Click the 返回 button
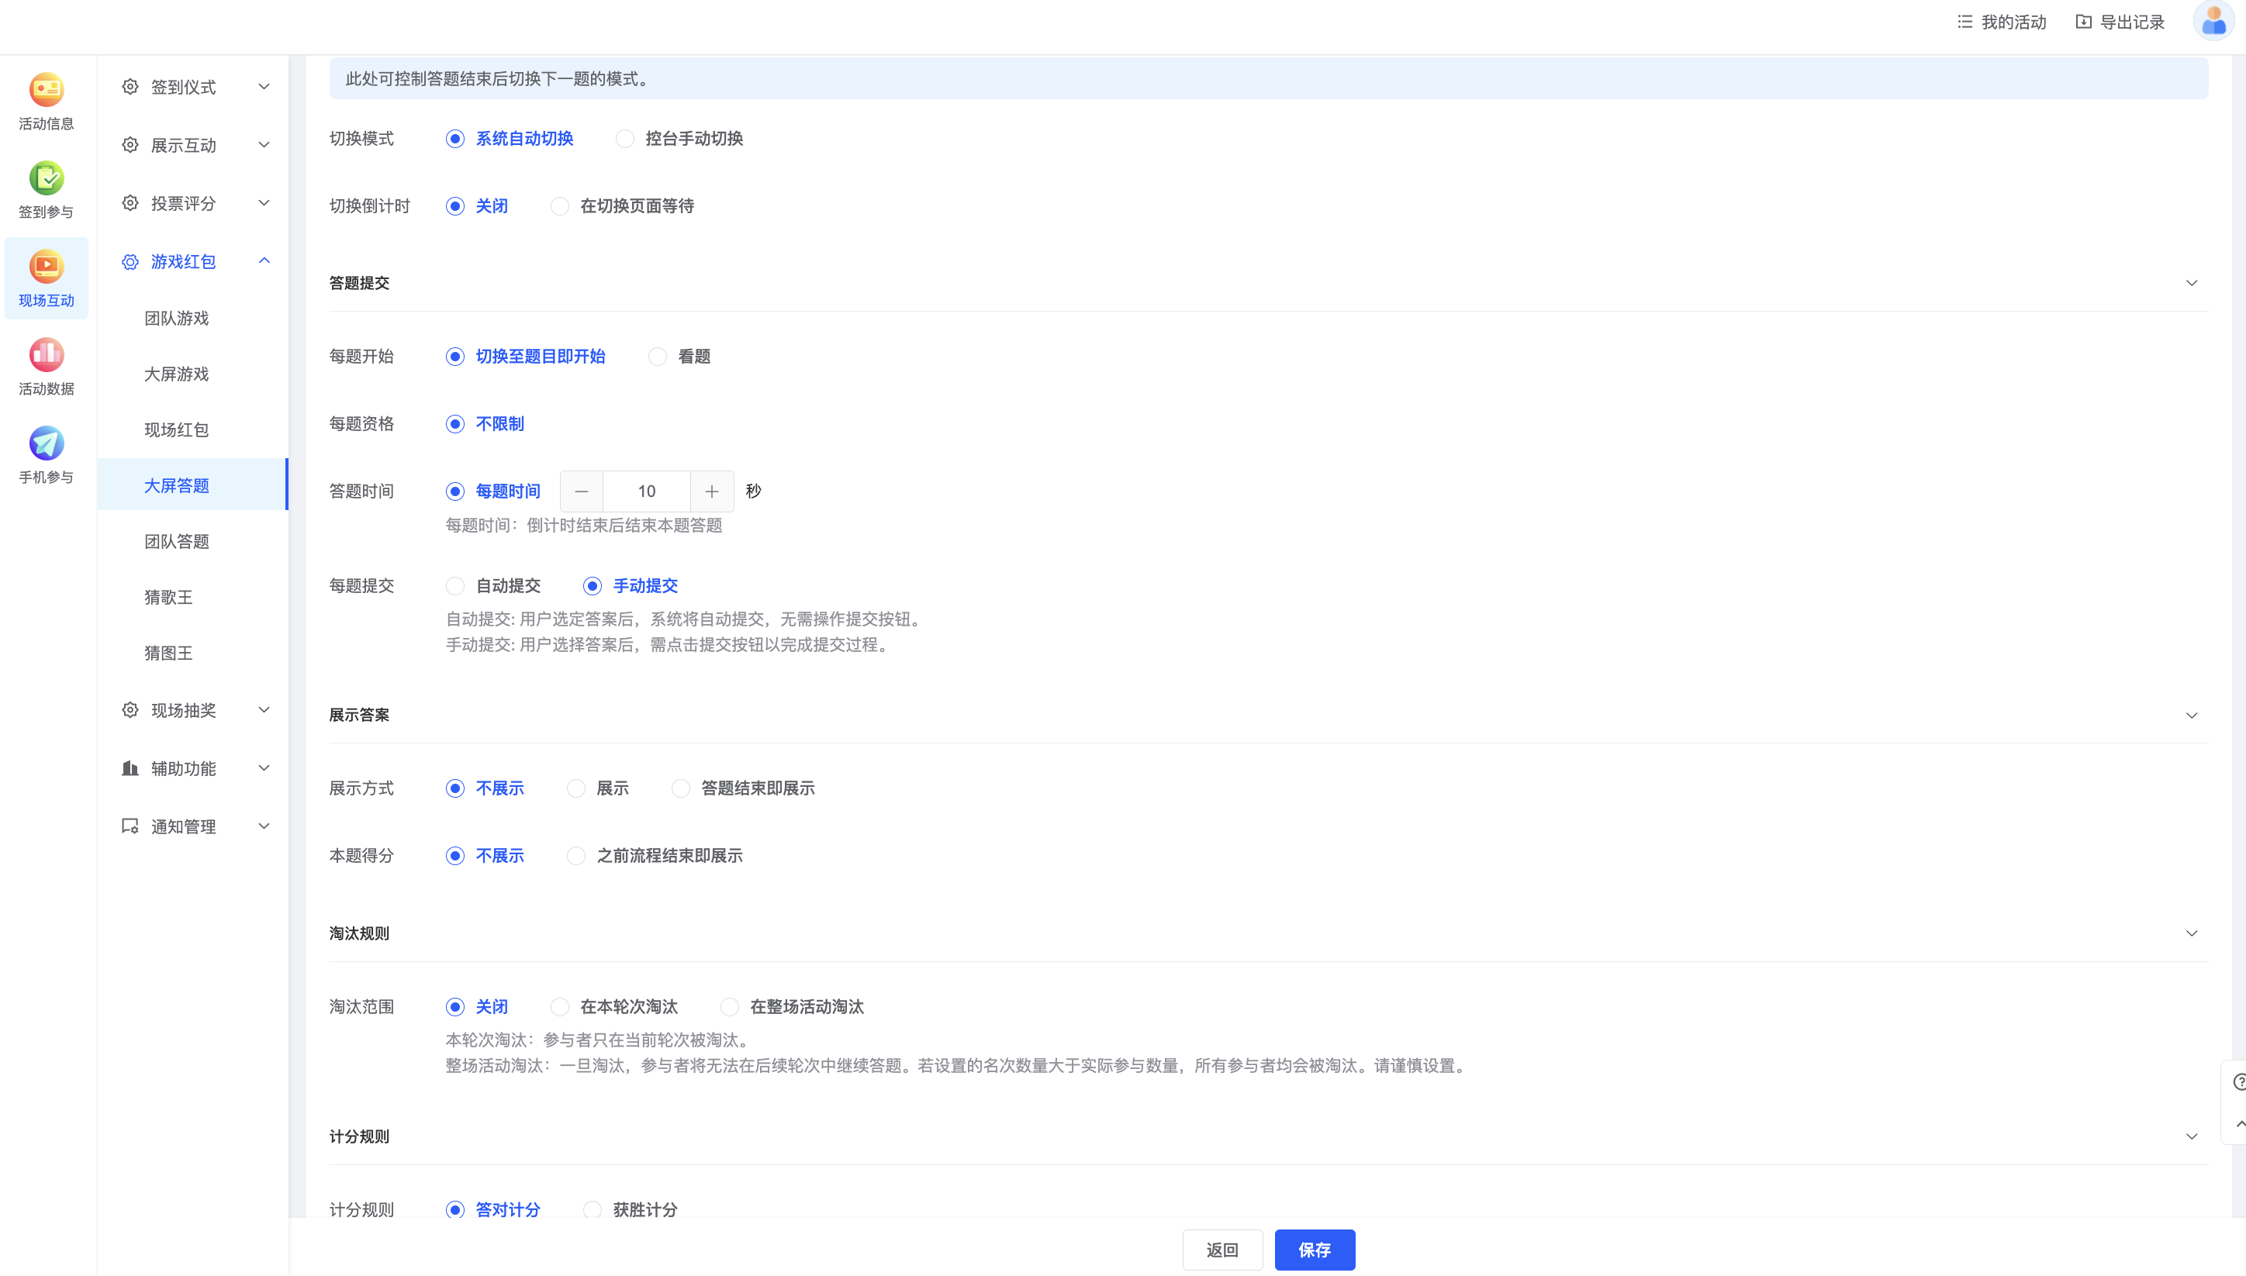 (x=1222, y=1250)
